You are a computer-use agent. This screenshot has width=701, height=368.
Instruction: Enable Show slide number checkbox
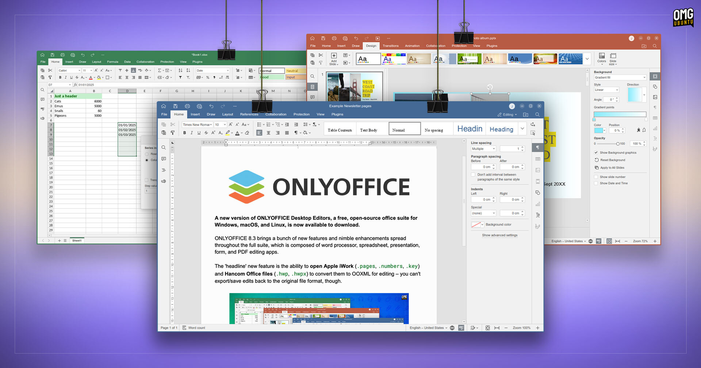(596, 177)
